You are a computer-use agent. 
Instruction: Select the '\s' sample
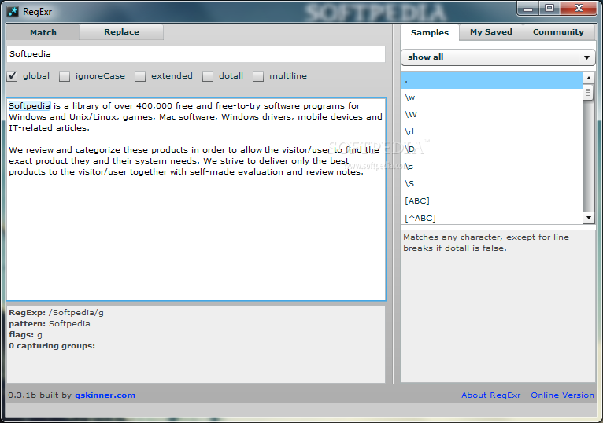tap(492, 167)
